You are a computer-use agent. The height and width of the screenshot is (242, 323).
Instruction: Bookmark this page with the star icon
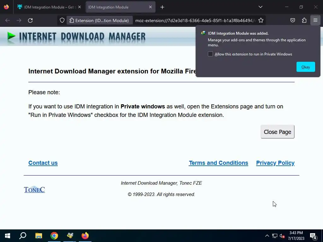point(261,20)
